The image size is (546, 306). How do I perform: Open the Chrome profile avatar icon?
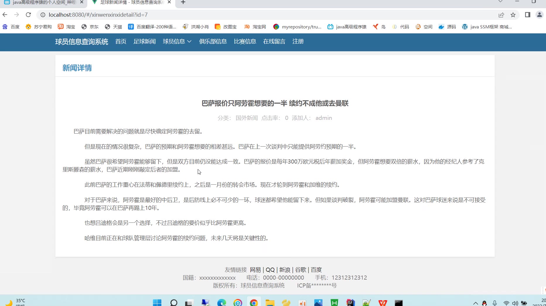coord(539,15)
